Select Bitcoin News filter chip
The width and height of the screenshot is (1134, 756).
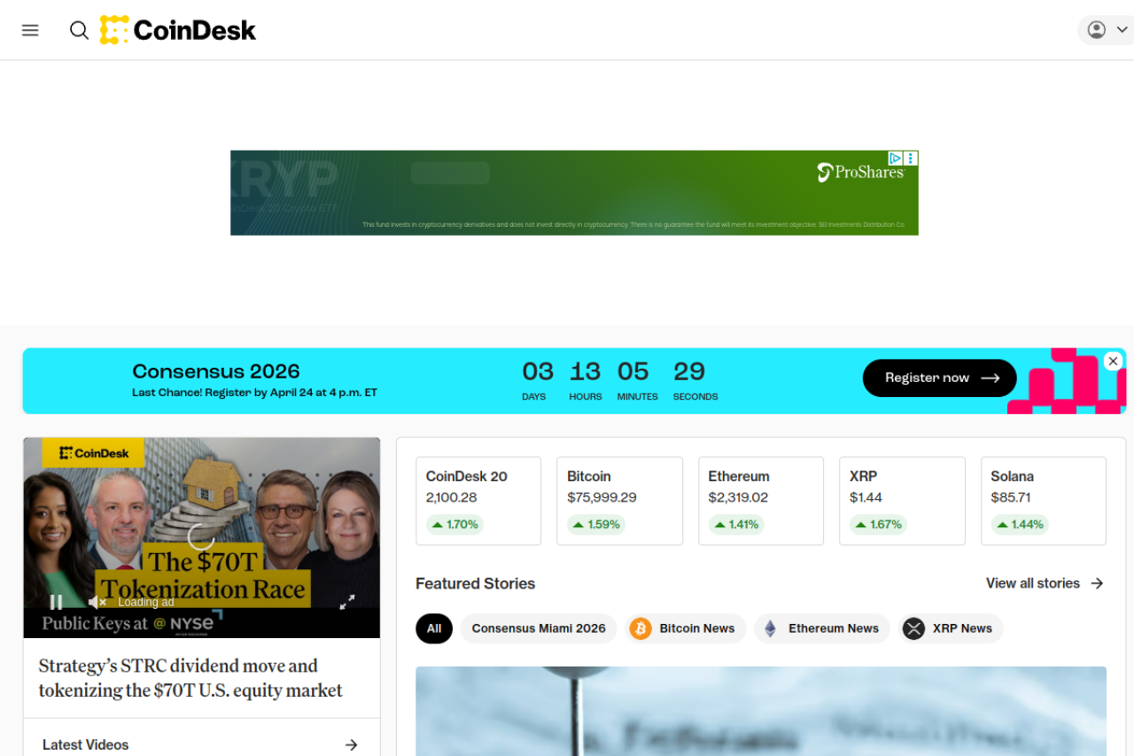685,628
